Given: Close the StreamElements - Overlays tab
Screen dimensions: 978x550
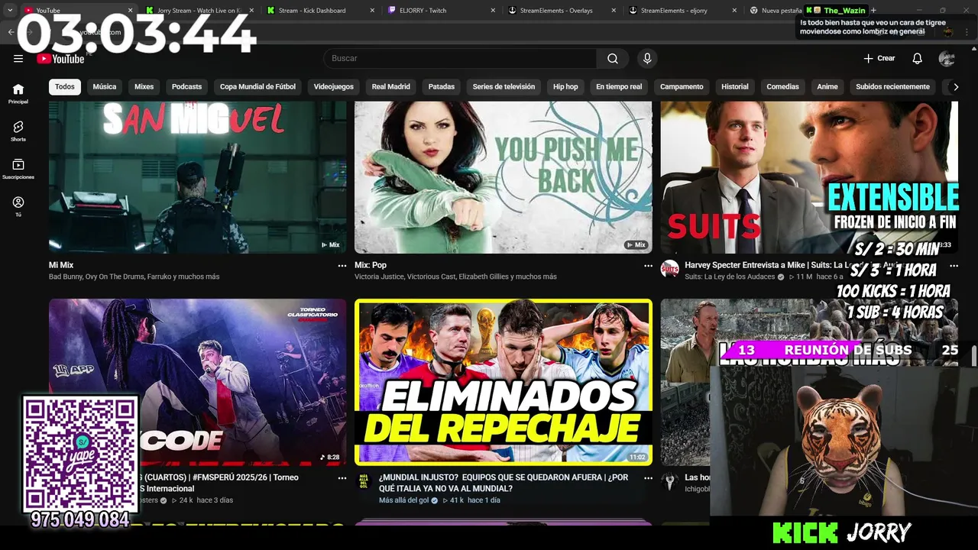Looking at the screenshot, I should (x=614, y=11).
